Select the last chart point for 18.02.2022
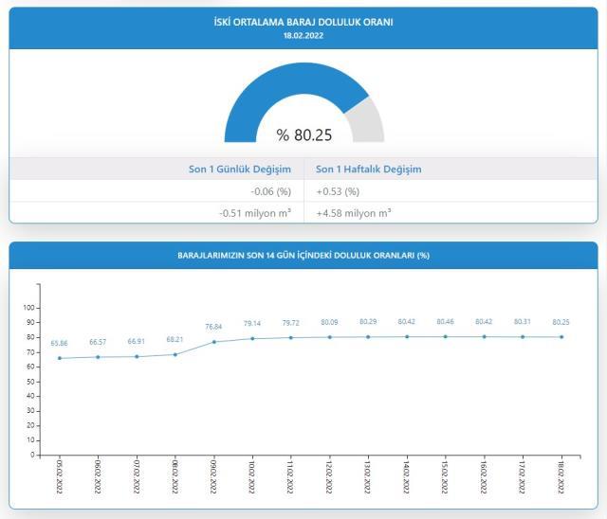 point(561,336)
